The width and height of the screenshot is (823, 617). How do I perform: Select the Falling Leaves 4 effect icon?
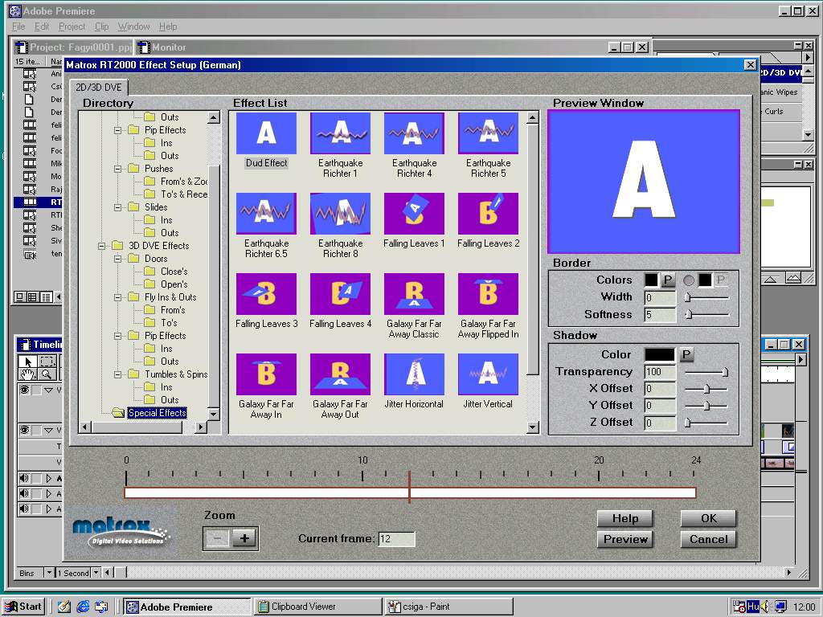[x=340, y=294]
